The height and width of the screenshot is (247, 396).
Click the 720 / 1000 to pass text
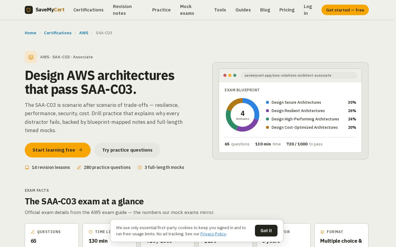pyautogui.click(x=304, y=144)
